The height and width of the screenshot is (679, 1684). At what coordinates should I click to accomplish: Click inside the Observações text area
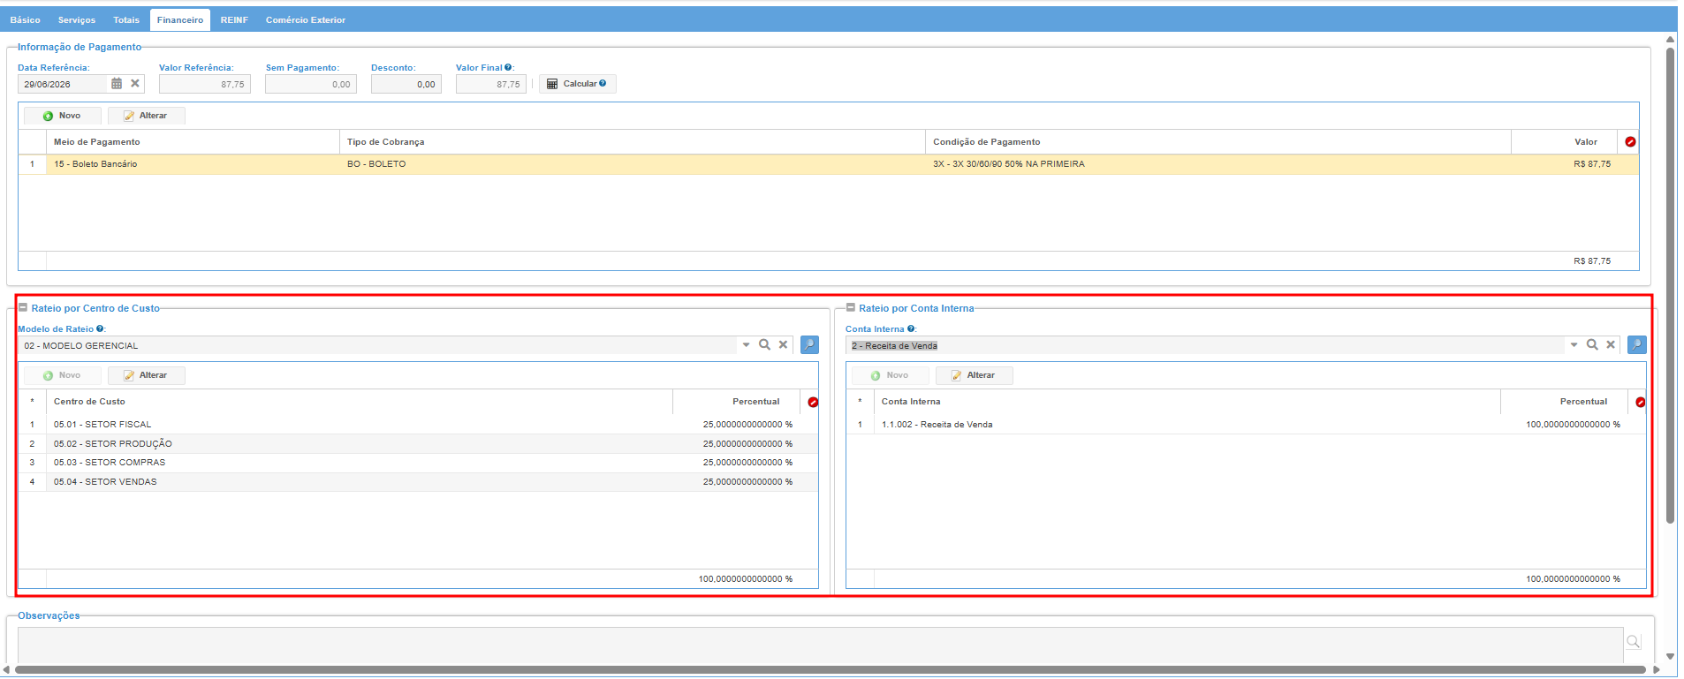click(x=820, y=645)
